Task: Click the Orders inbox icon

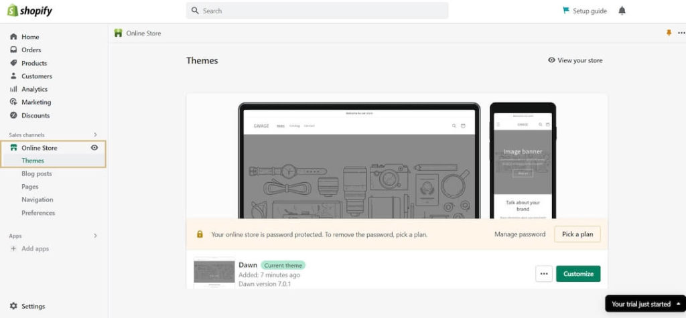Action: point(13,50)
